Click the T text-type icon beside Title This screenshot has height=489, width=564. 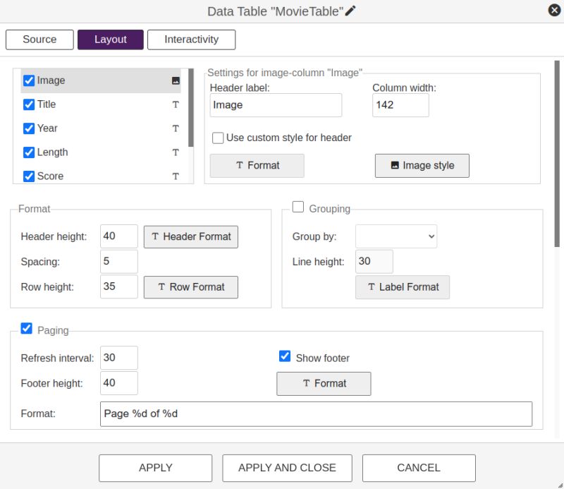point(176,104)
